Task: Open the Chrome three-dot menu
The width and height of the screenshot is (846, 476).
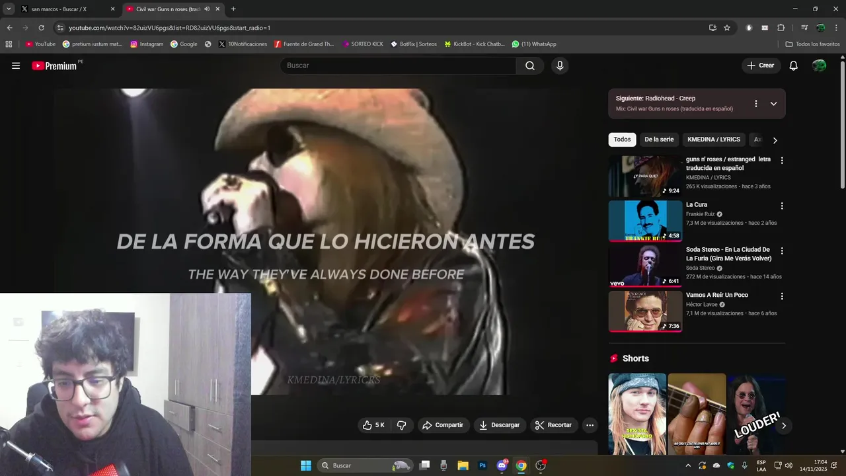Action: click(835, 28)
